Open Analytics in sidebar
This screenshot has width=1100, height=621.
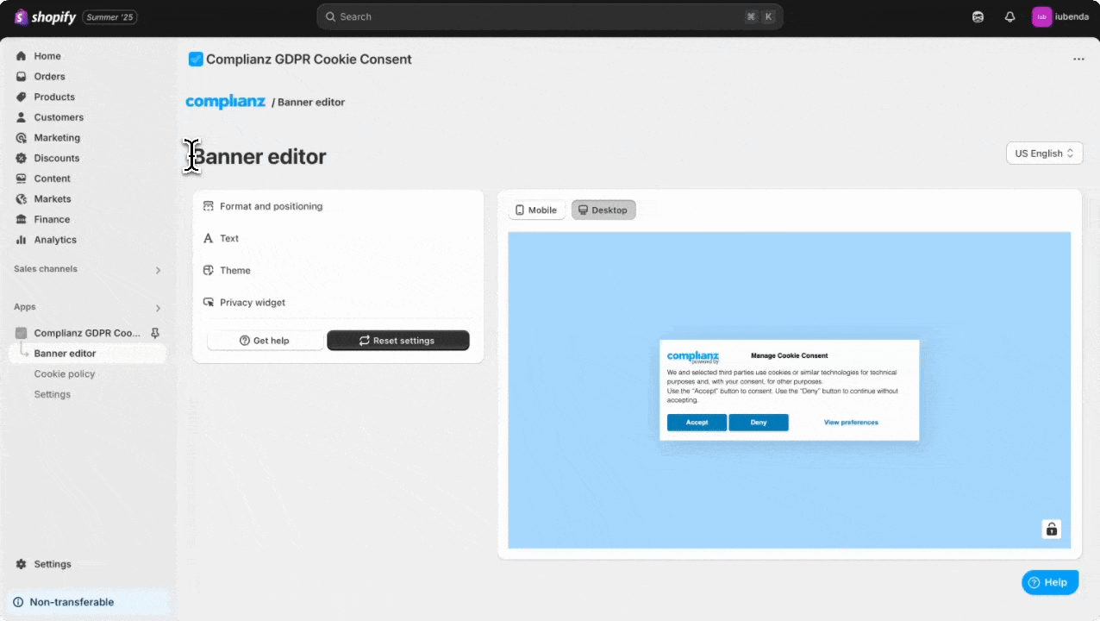pyautogui.click(x=55, y=240)
